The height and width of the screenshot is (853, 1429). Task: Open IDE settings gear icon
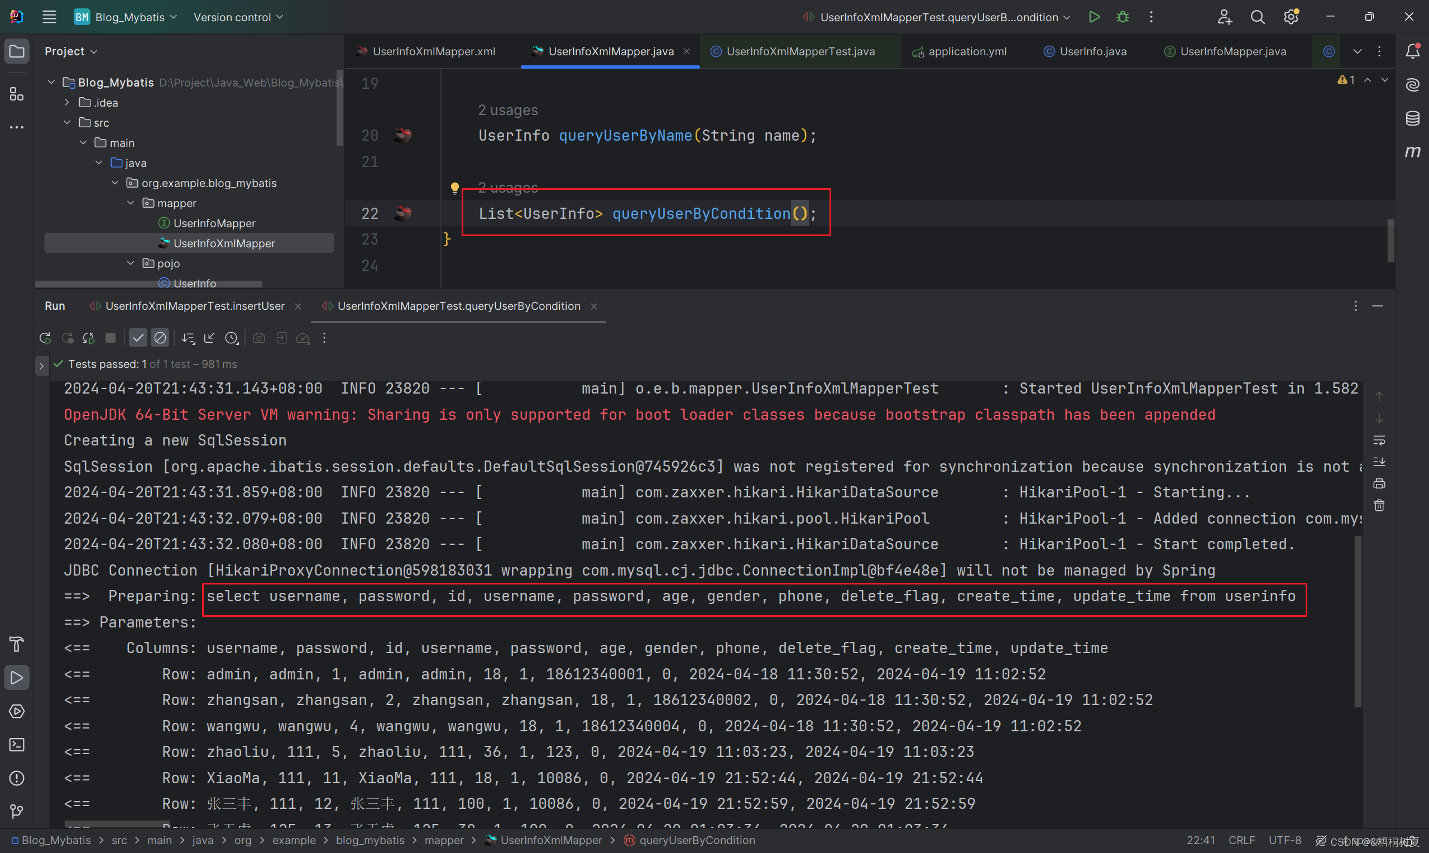pos(1291,17)
